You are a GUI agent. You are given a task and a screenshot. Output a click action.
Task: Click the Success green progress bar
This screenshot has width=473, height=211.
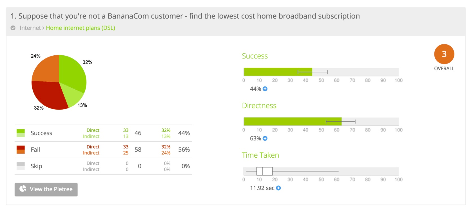pyautogui.click(x=278, y=72)
